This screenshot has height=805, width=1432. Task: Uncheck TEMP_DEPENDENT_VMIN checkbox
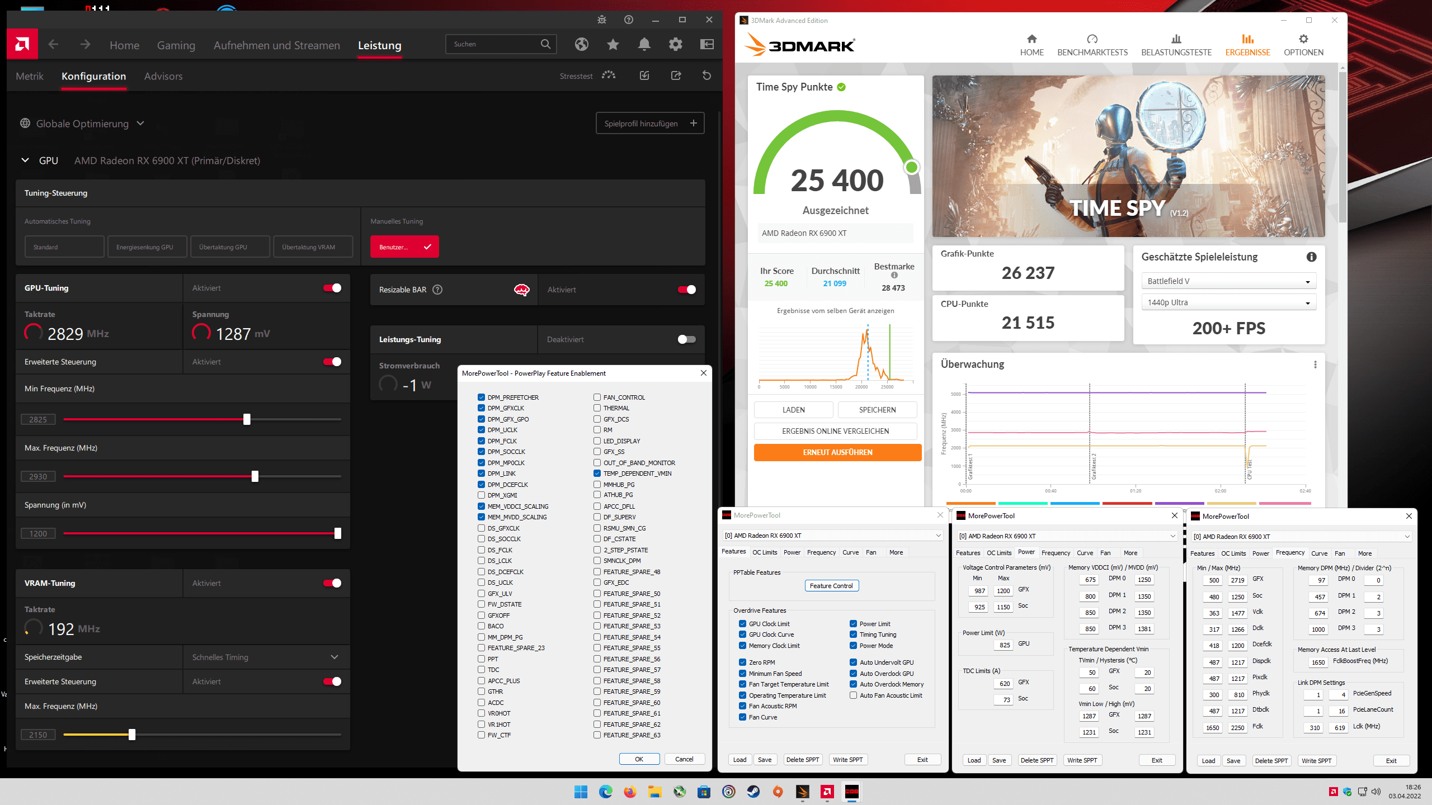pos(597,473)
